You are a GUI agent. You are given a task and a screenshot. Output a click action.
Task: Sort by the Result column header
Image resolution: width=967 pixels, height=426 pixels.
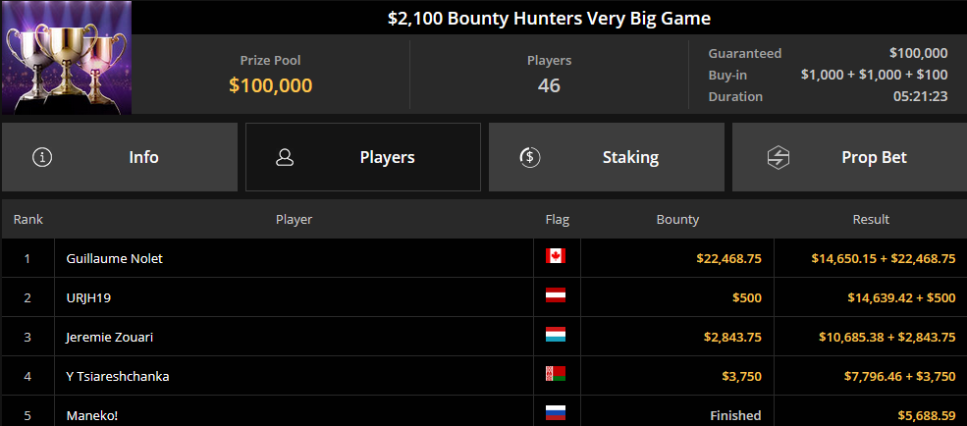[x=871, y=220]
